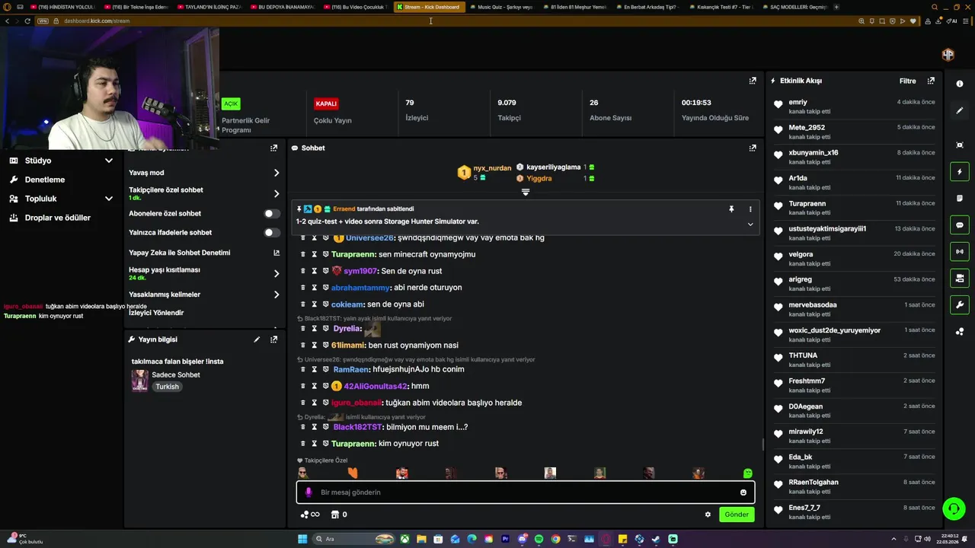Toggle Yalnızca ifadelerle sohbet switch
975x548 pixels.
[271, 233]
